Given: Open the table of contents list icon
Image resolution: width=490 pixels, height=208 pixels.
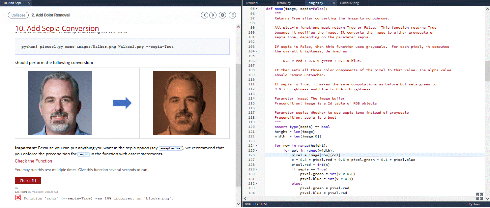Looking at the screenshot, I should (232, 15).
